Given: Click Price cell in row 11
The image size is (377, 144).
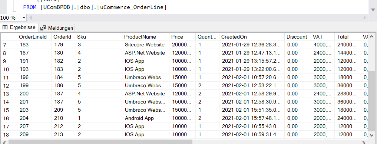Looking at the screenshot, I should click(182, 78).
